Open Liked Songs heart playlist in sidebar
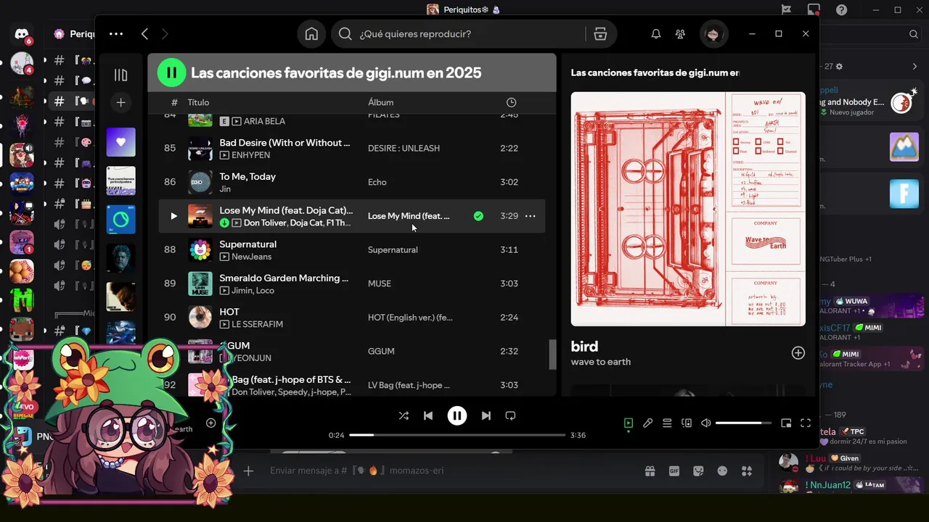Screen dimensions: 929x522 click(121, 142)
